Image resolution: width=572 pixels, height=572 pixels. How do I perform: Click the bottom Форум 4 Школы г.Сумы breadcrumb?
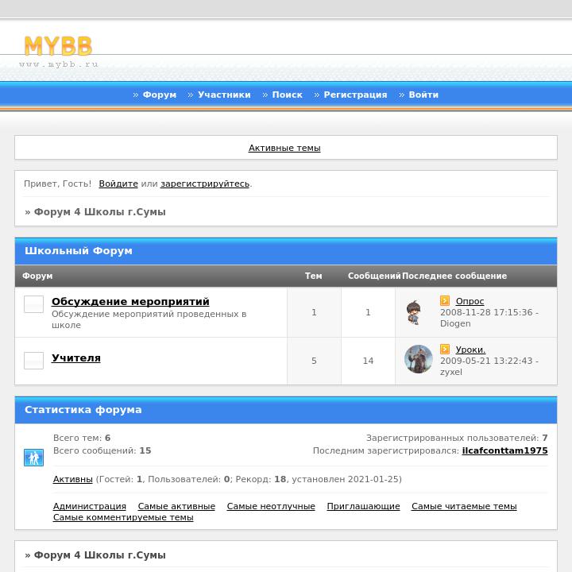point(99,555)
